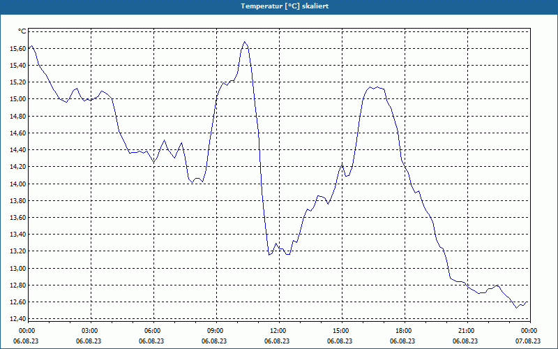558x349 pixels.
Task: Select the 12,60 y-axis label
Action: [x=18, y=302]
